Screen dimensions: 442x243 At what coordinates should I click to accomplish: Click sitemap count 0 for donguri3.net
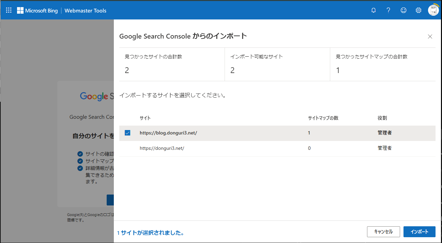[309, 148]
